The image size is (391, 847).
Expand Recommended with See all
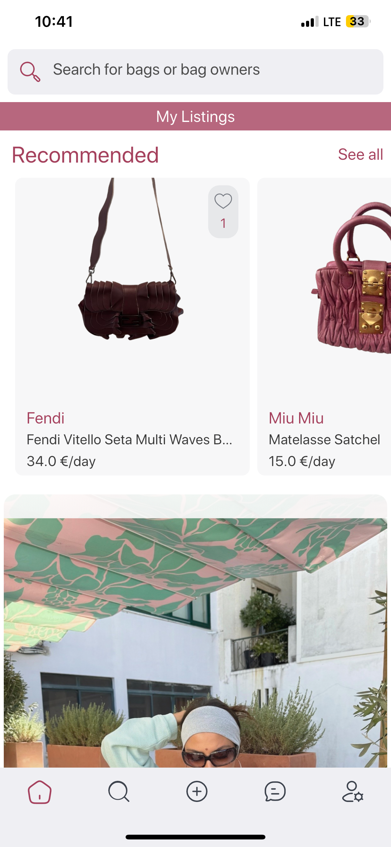click(360, 154)
